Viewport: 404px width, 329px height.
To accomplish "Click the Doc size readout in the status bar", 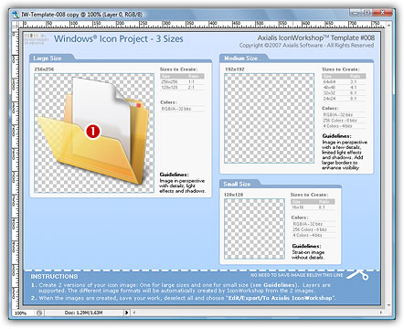I will tap(83, 313).
